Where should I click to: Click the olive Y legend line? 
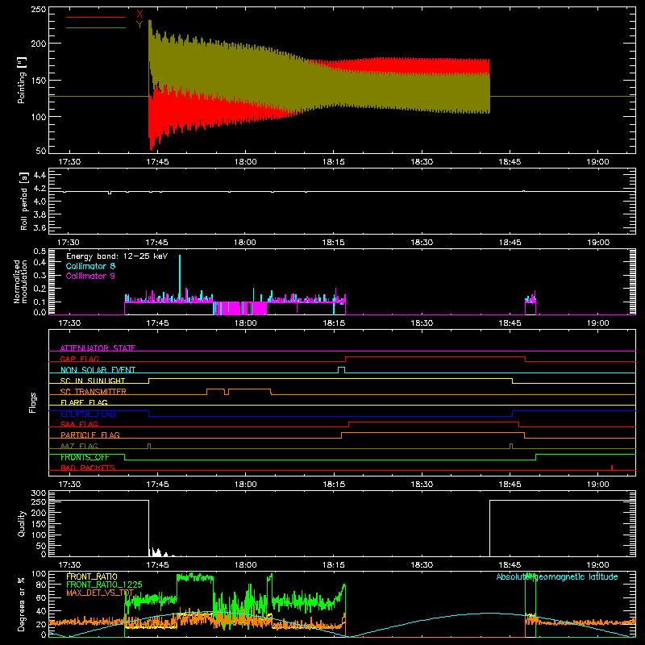[96, 28]
